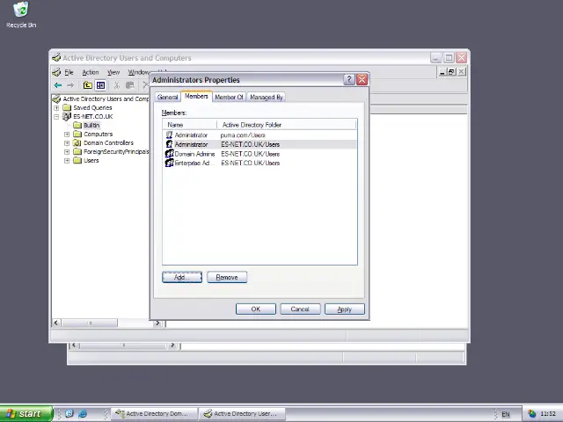563x422 pixels.
Task: Switch to Active Directory Dom... taskbar window
Action: (155, 414)
